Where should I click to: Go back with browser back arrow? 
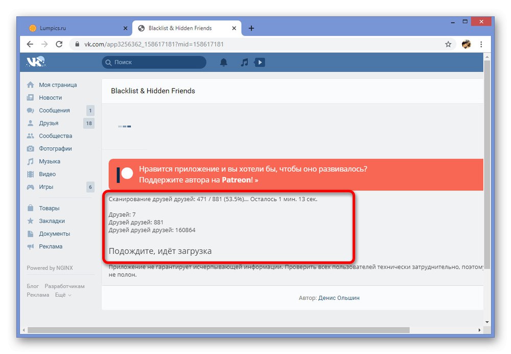pyautogui.click(x=30, y=44)
